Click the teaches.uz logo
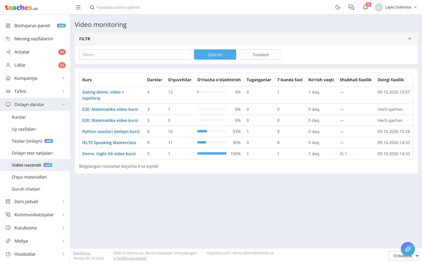422x263 pixels. pyautogui.click(x=21, y=7)
